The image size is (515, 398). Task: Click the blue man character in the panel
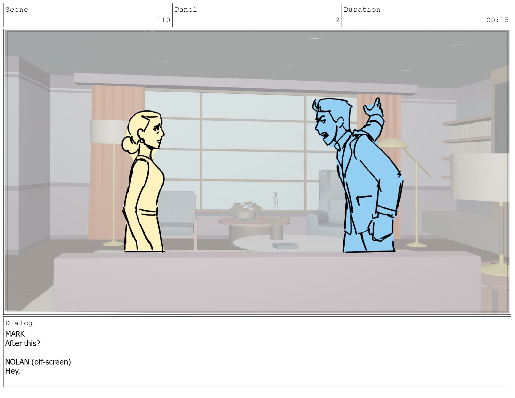pos(358,175)
